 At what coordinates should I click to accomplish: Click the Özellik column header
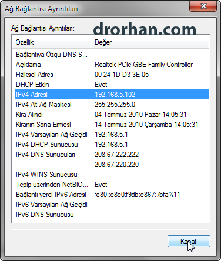point(52,42)
